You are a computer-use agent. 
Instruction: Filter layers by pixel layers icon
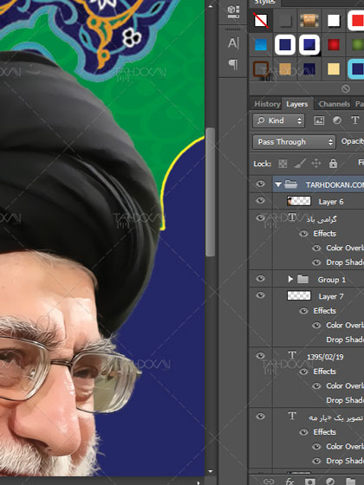click(x=319, y=120)
